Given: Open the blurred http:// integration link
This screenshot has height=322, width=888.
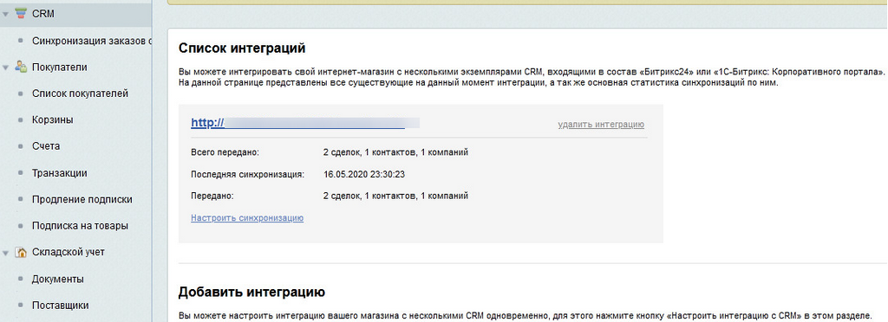Looking at the screenshot, I should point(304,123).
